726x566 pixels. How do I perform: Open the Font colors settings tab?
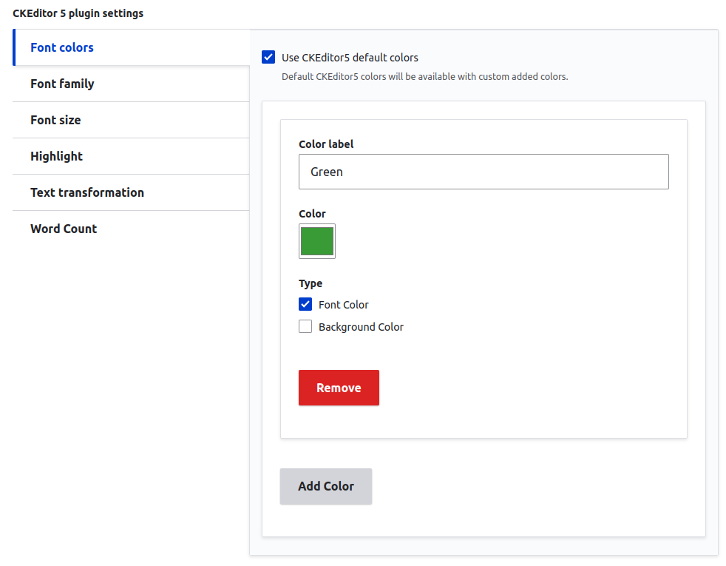[62, 47]
